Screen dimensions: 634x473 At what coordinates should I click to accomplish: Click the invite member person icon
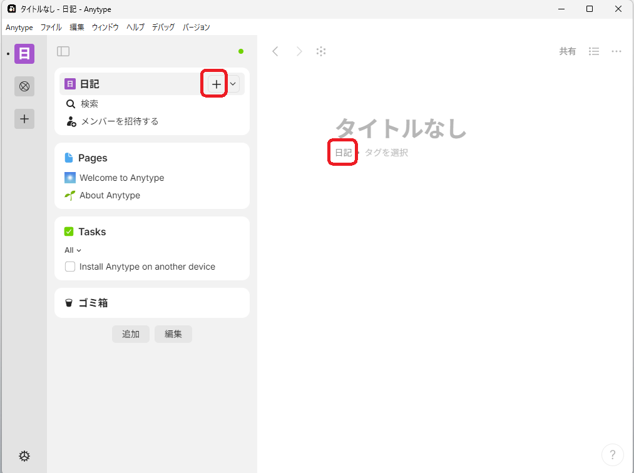(71, 121)
